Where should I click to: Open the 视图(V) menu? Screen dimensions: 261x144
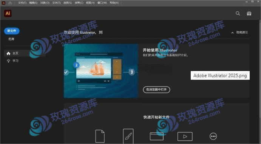pyautogui.click(x=90, y=3)
